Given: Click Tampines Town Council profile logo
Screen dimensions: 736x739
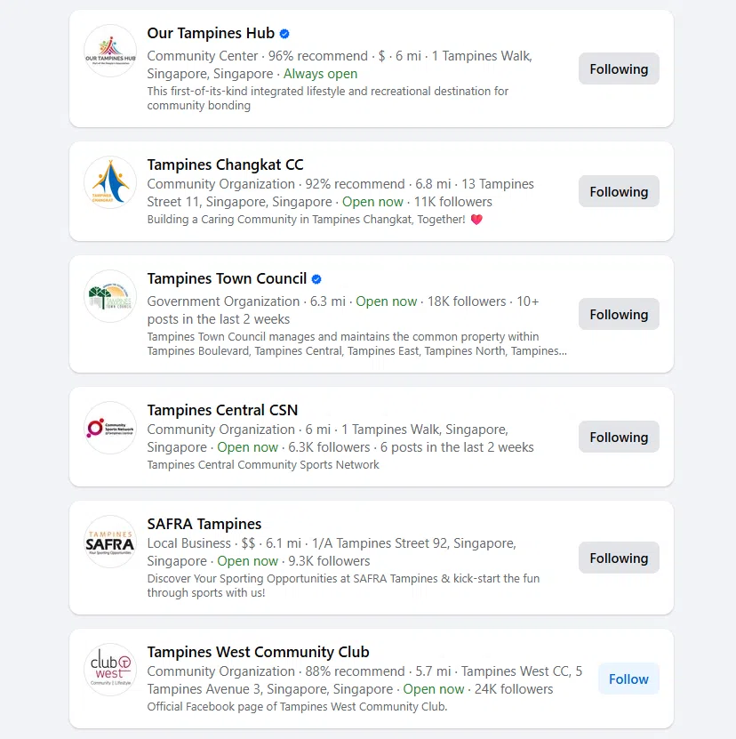Looking at the screenshot, I should tap(110, 296).
